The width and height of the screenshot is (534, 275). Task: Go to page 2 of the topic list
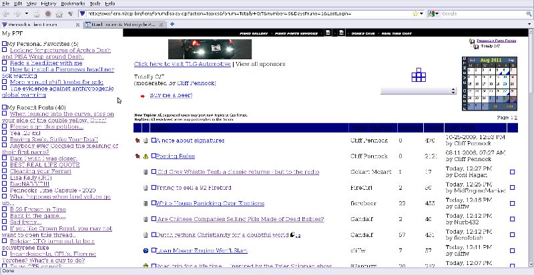coord(515,118)
